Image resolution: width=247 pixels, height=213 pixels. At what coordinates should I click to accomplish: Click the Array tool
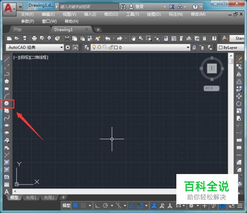239,89
